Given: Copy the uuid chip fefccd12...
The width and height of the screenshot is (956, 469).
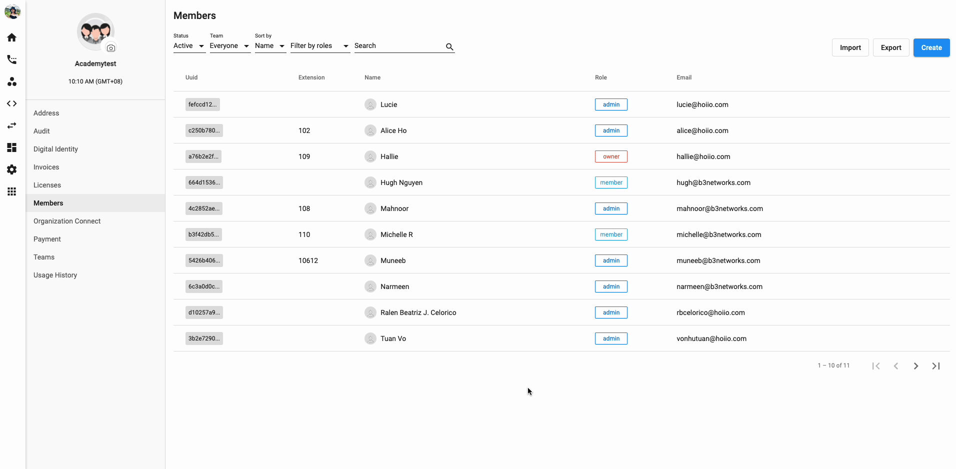Looking at the screenshot, I should coord(202,104).
